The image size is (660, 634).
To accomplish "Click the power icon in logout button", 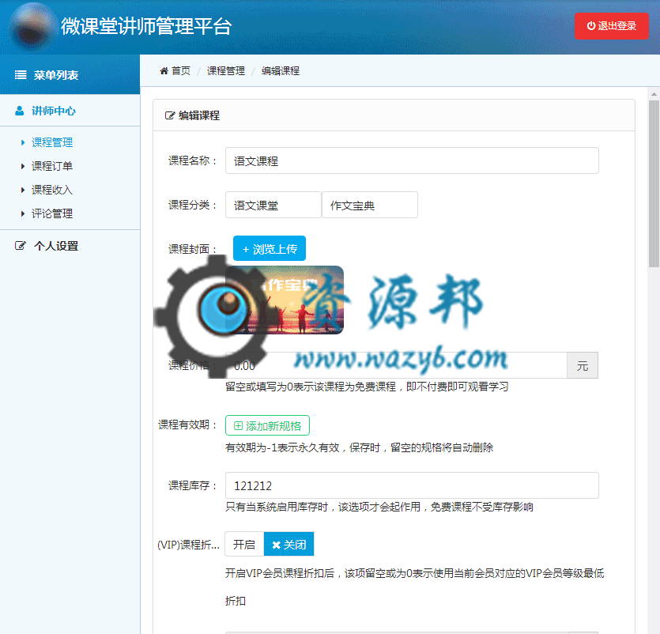I will click(591, 25).
